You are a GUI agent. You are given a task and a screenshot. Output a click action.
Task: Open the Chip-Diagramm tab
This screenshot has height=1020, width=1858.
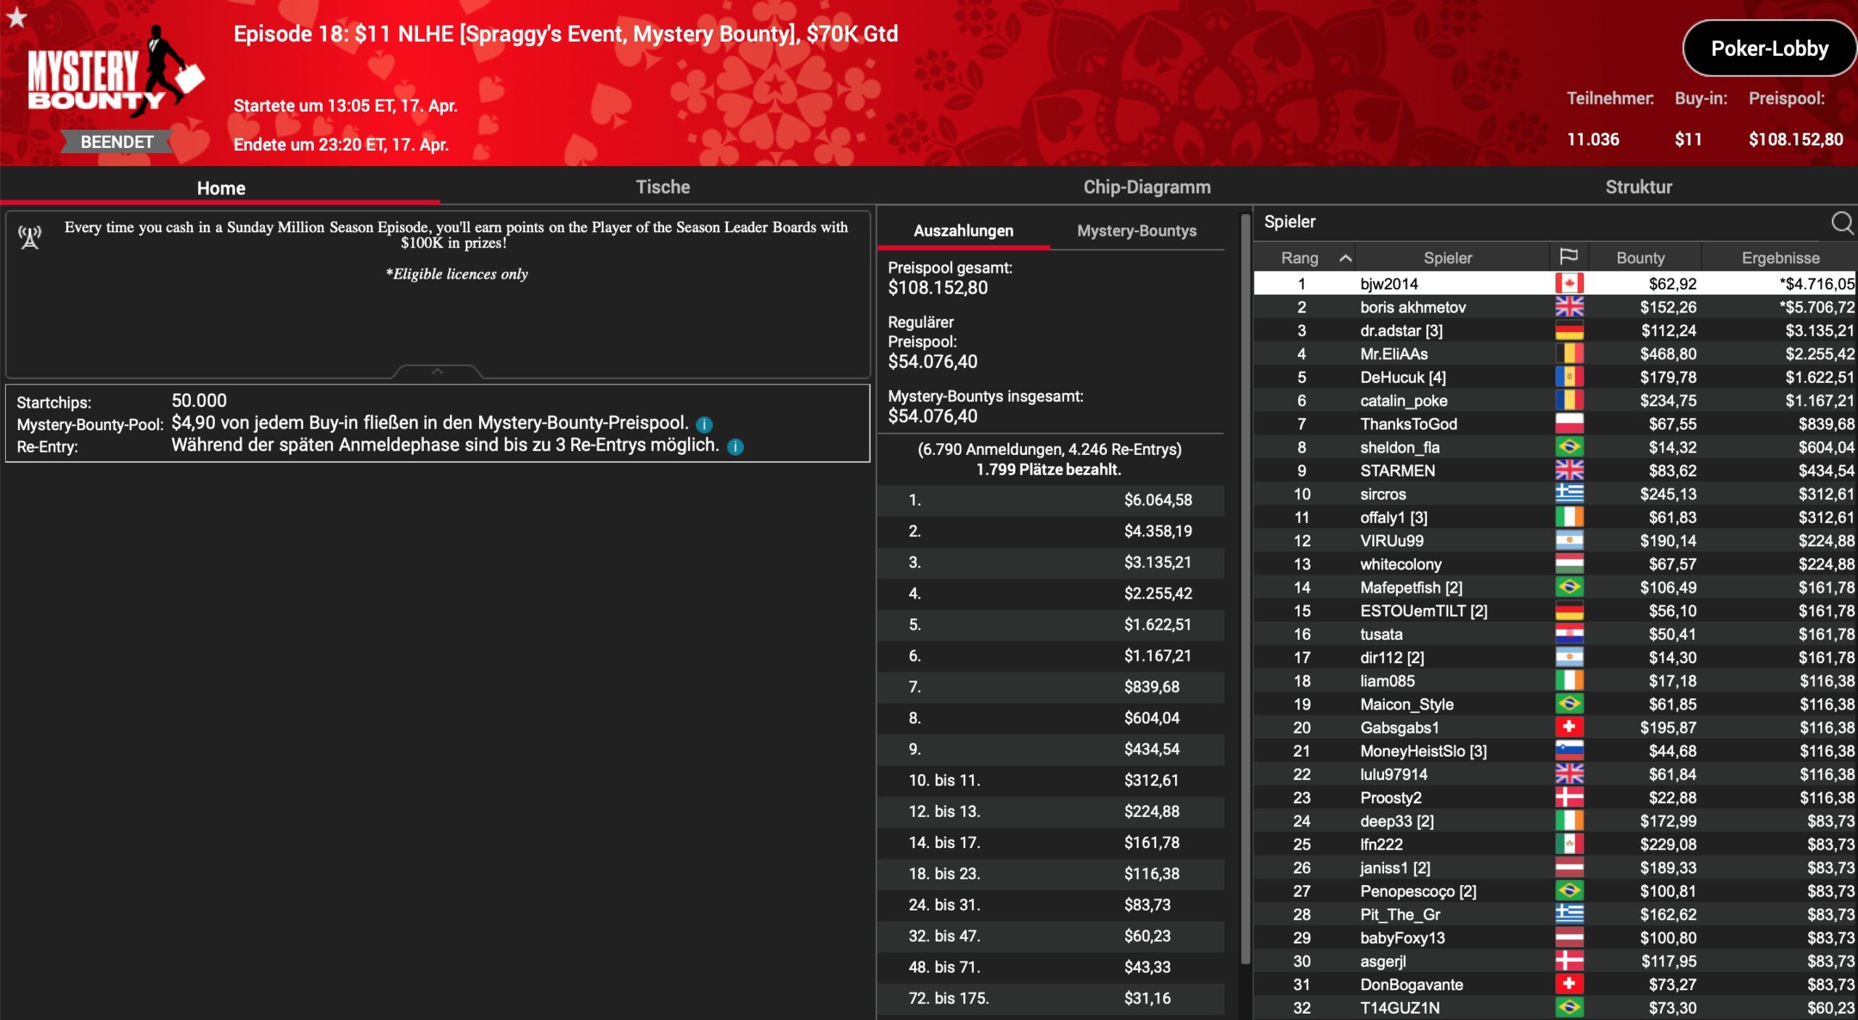point(1146,187)
